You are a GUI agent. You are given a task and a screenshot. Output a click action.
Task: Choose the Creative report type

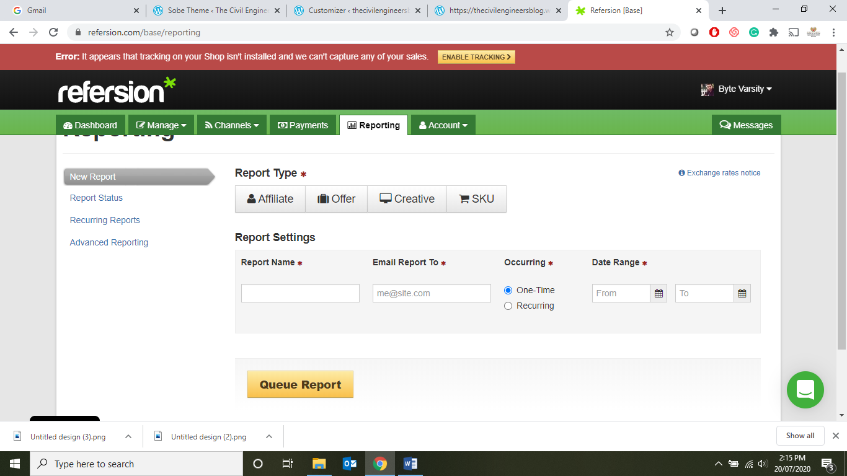pyautogui.click(x=407, y=199)
